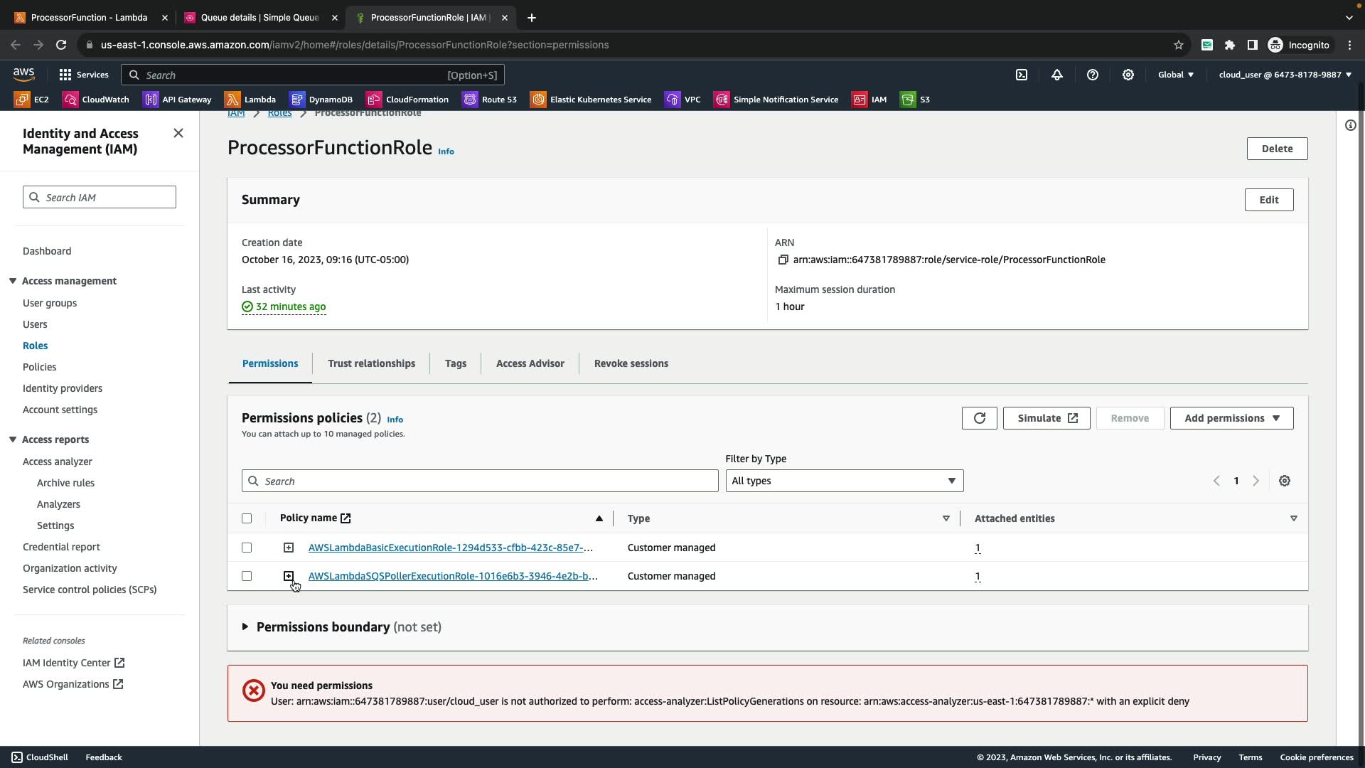Toggle the select-all policies header checkbox
The width and height of the screenshot is (1365, 768).
247,518
